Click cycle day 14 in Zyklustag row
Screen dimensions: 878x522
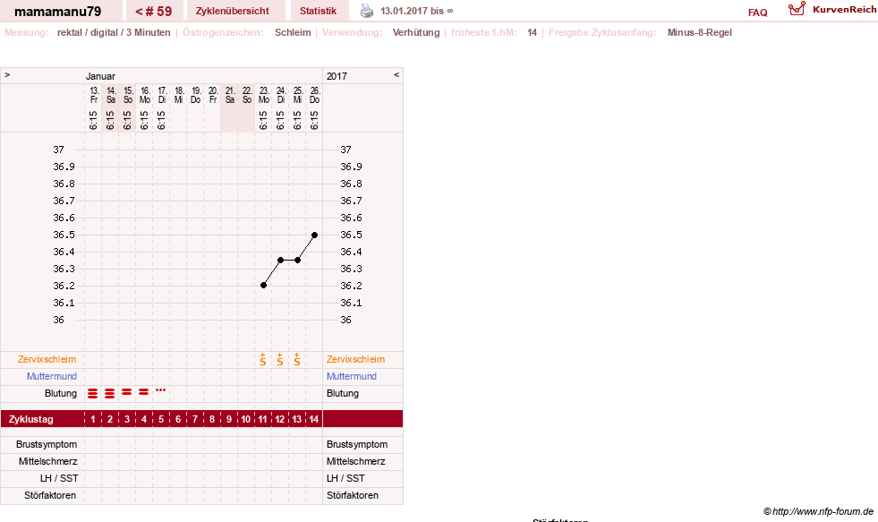tap(313, 419)
